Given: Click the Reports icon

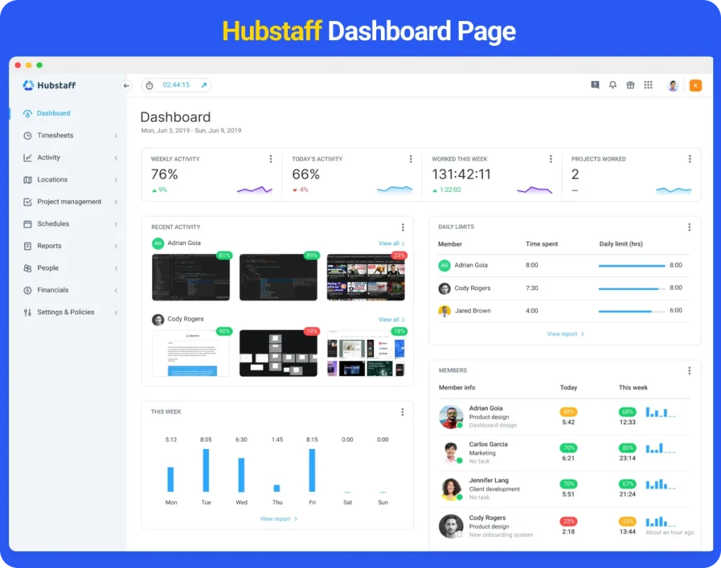Looking at the screenshot, I should 27,246.
